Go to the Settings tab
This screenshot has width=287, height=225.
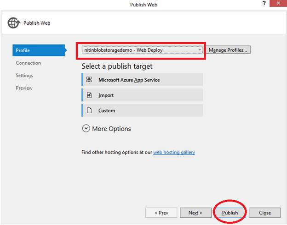24,75
